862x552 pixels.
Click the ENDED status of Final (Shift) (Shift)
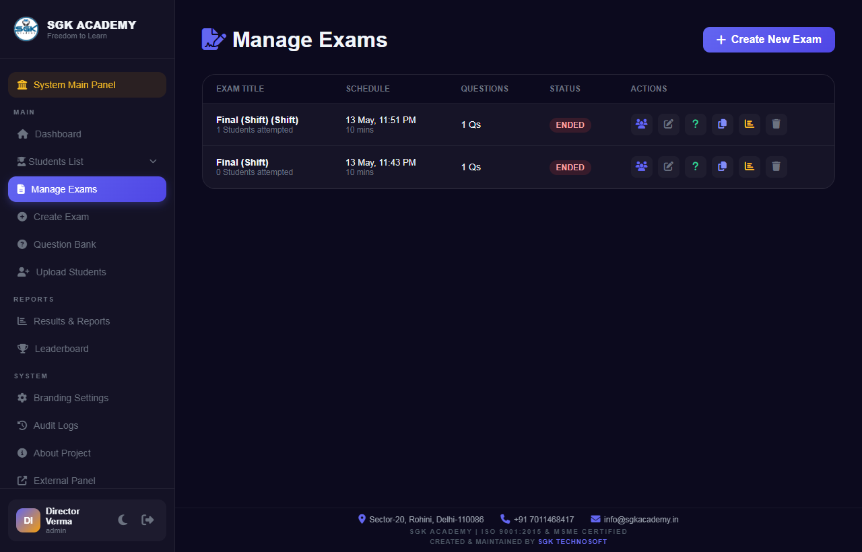(x=570, y=125)
